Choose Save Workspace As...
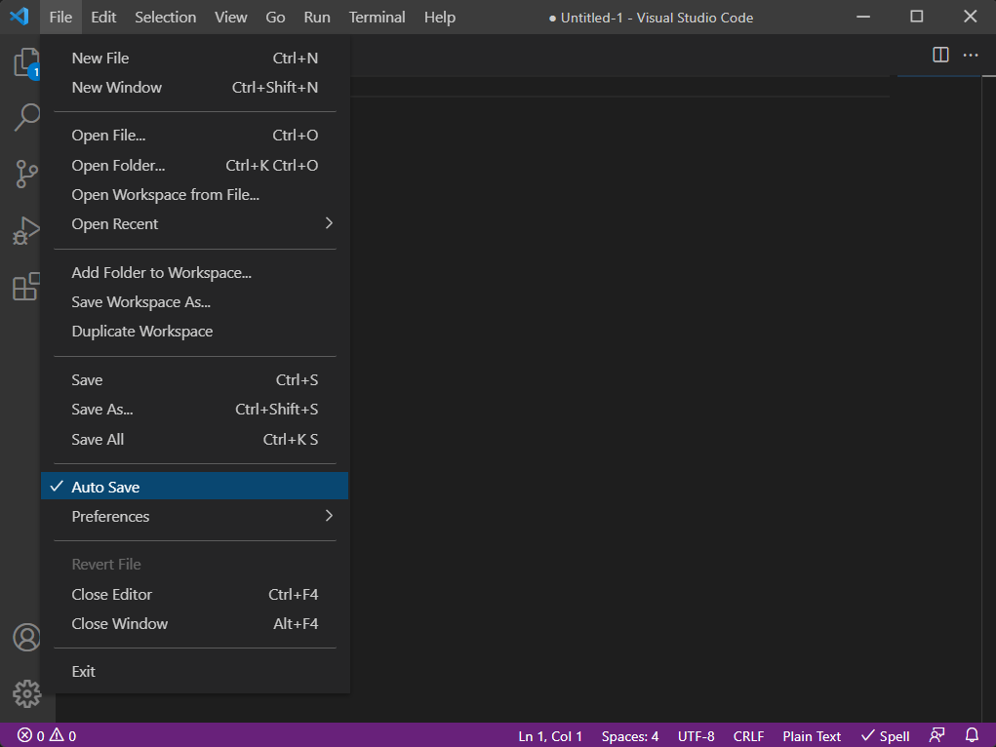This screenshot has width=996, height=747. pyautogui.click(x=194, y=301)
